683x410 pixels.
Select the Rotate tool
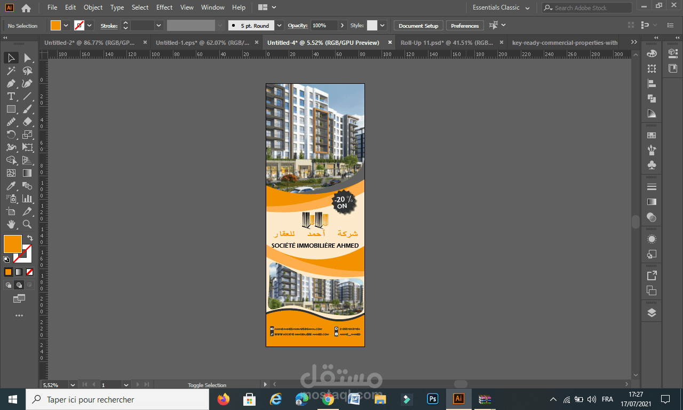point(11,135)
